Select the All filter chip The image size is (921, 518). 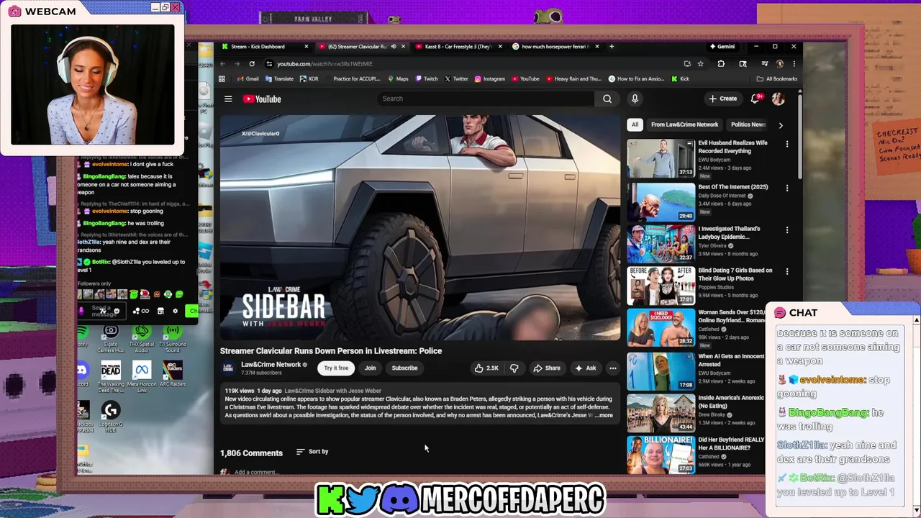pyautogui.click(x=635, y=124)
